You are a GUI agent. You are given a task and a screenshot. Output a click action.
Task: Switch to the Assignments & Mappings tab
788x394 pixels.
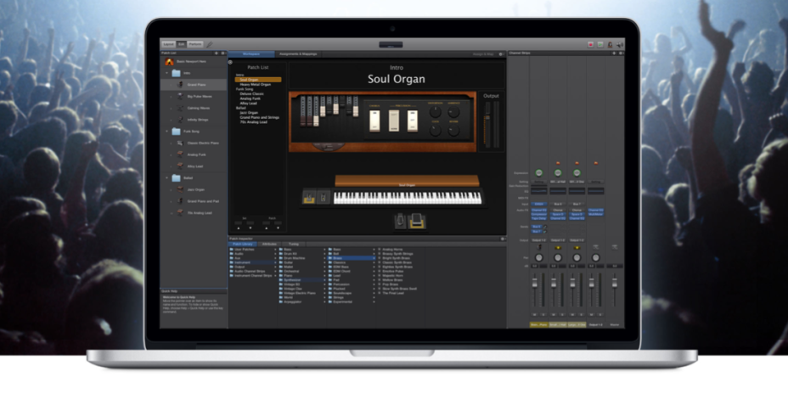(298, 53)
